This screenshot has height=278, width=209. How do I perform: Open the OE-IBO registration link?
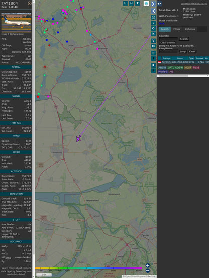27,39
